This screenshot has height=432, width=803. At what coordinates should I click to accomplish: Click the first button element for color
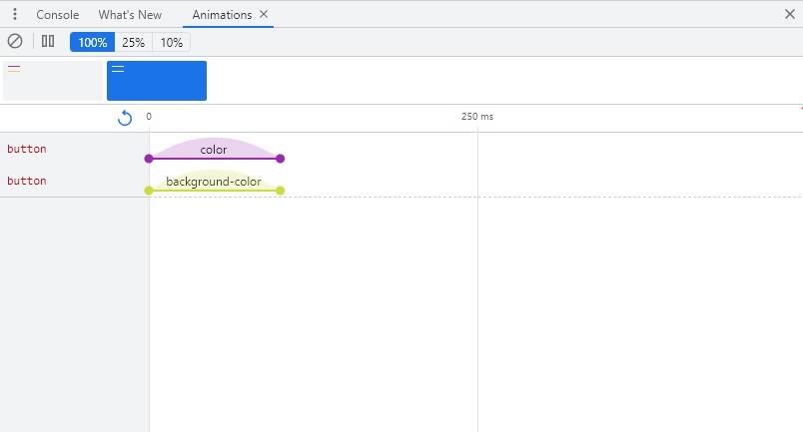[27, 149]
